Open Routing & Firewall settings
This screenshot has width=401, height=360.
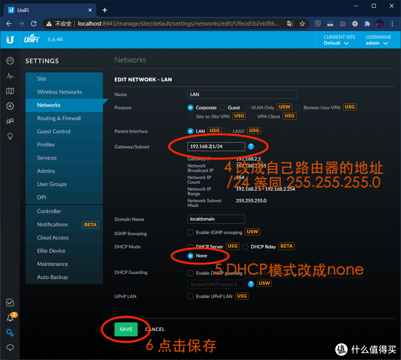64,118
